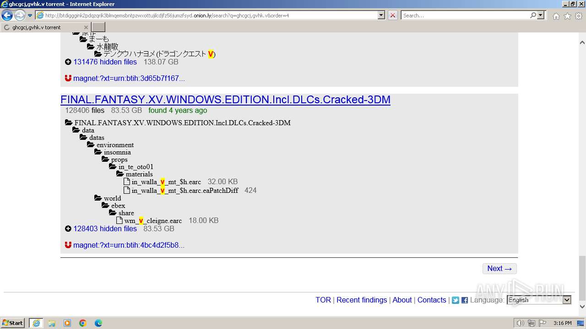Click magnet icon for 4bc4d2f5b8 link
Image resolution: width=586 pixels, height=329 pixels.
[x=68, y=245]
